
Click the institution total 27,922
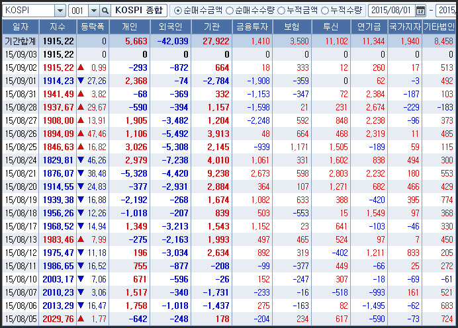(x=216, y=41)
